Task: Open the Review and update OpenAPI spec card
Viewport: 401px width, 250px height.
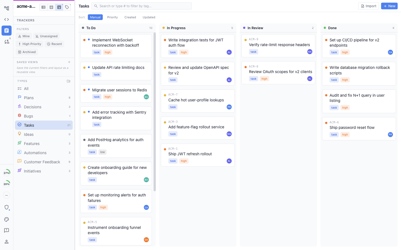Action: tap(198, 74)
